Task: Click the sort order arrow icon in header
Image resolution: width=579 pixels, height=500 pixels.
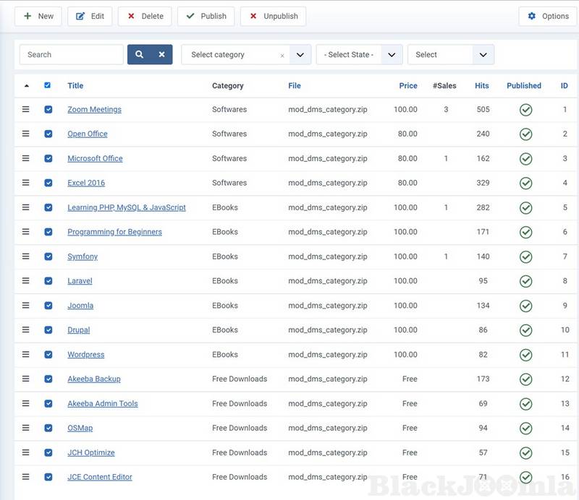Action: [27, 86]
